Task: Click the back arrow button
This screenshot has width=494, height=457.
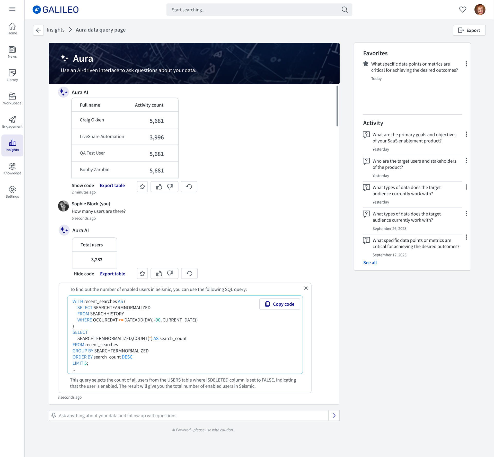Action: click(38, 30)
